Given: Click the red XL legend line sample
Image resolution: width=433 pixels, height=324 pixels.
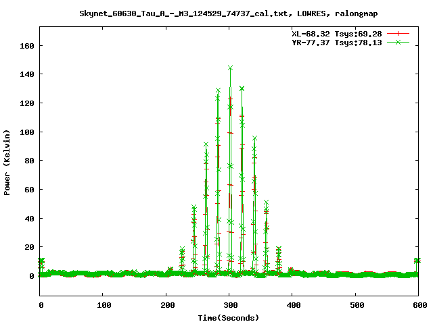Looking at the screenshot, I should click(398, 33).
